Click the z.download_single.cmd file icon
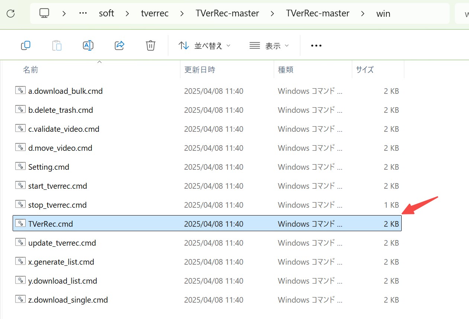This screenshot has height=319, width=469. pos(20,299)
